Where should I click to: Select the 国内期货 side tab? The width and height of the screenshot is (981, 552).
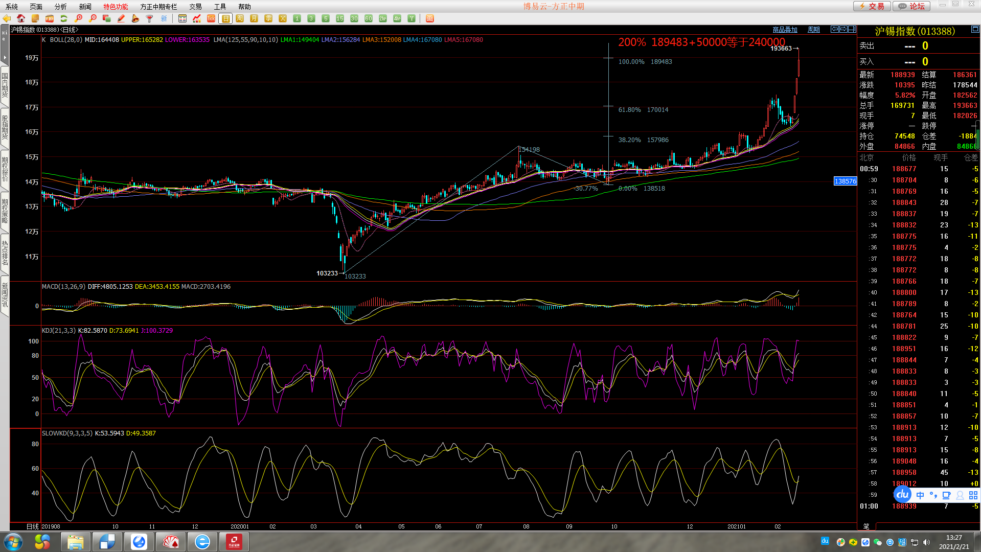pos(5,85)
